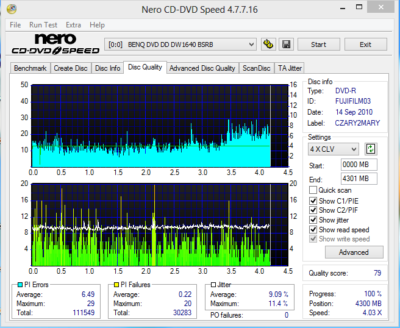Click the Quality score value 79
This screenshot has width=400, height=328.
(x=377, y=273)
